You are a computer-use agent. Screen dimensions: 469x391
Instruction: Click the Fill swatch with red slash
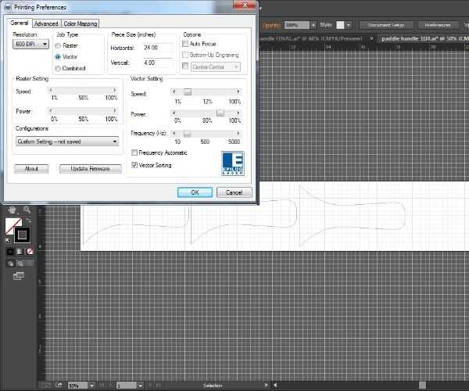(x=13, y=226)
